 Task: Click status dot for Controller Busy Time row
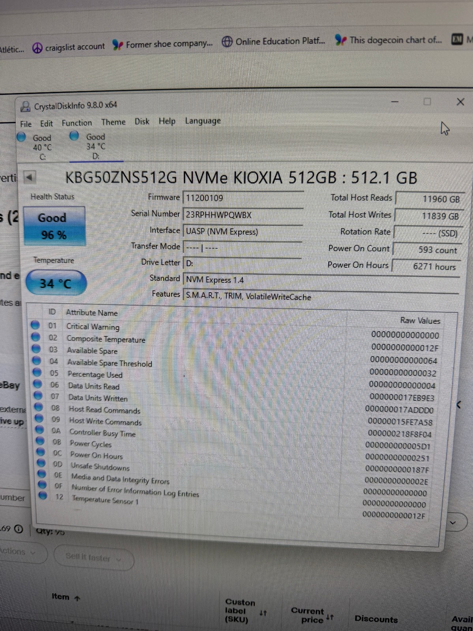click(40, 429)
